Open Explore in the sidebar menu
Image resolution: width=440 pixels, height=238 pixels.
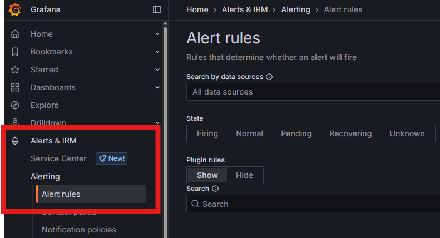[45, 105]
